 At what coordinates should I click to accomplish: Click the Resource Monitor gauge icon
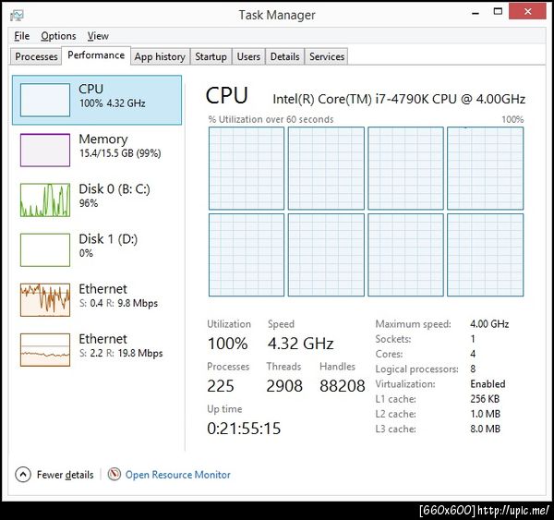tap(114, 475)
